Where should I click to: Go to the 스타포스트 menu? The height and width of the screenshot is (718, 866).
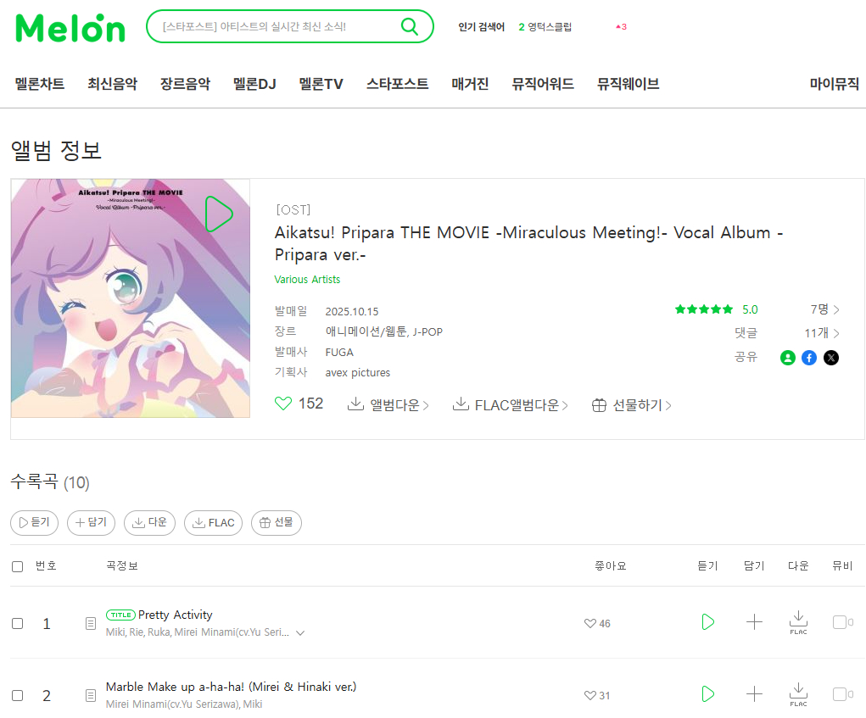397,84
